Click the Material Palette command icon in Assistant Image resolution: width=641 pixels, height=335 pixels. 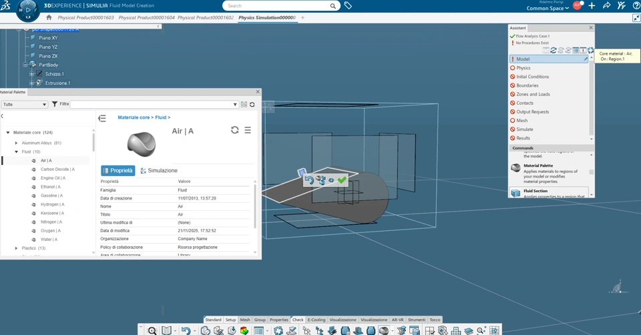[516, 167]
